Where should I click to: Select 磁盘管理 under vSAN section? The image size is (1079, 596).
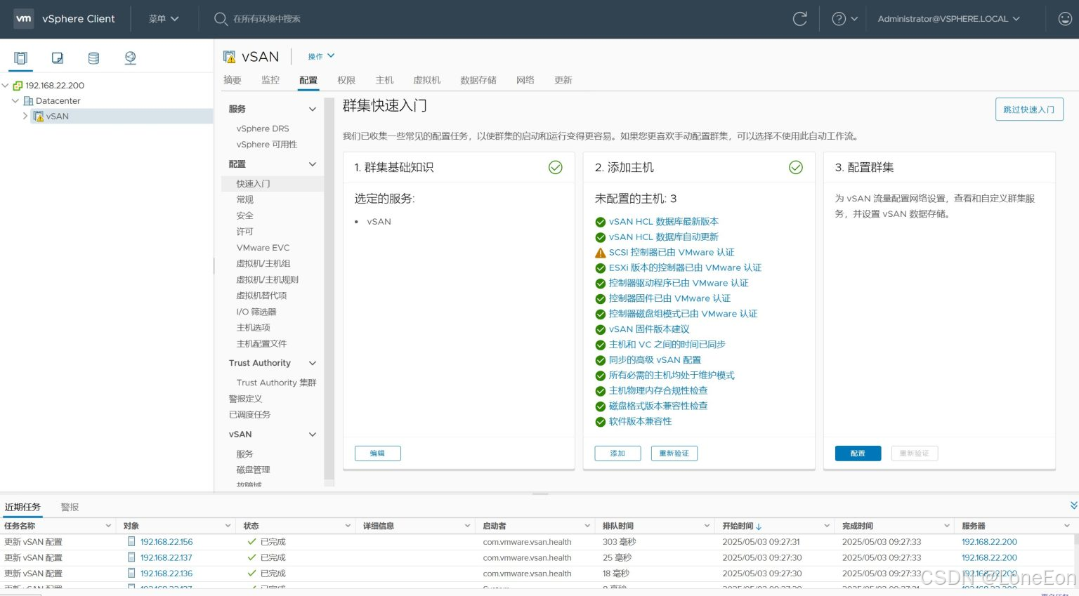coord(253,470)
